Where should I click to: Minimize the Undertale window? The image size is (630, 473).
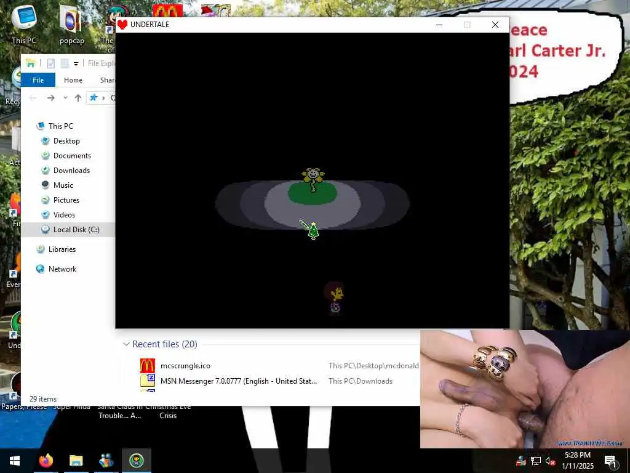tap(439, 25)
